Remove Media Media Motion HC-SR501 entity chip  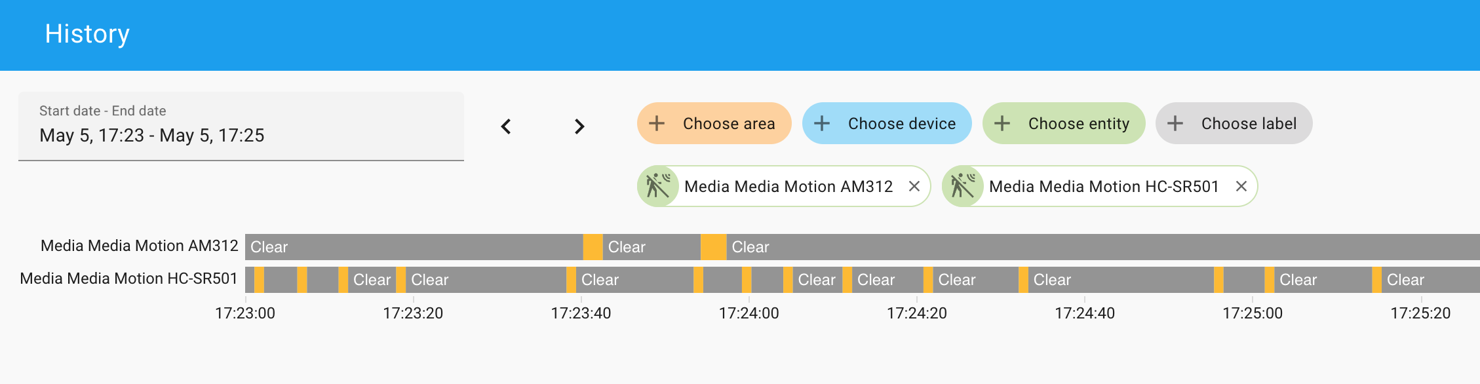tap(1241, 186)
